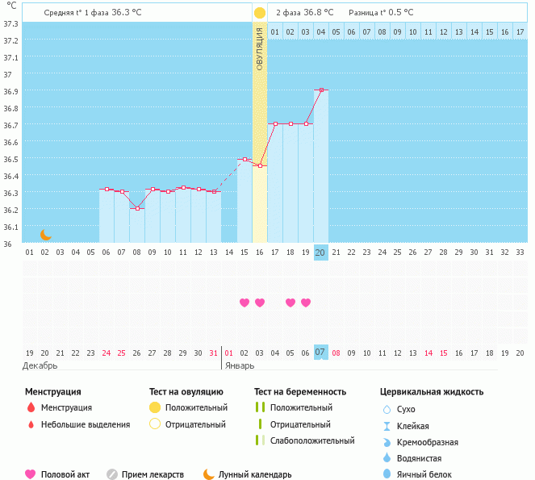Click the Отрицательный ovulation test empty circle
Viewport: 535px width, 480px height.
pos(155,424)
